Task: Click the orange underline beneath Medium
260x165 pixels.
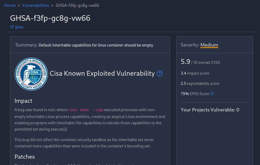Action: point(209,48)
